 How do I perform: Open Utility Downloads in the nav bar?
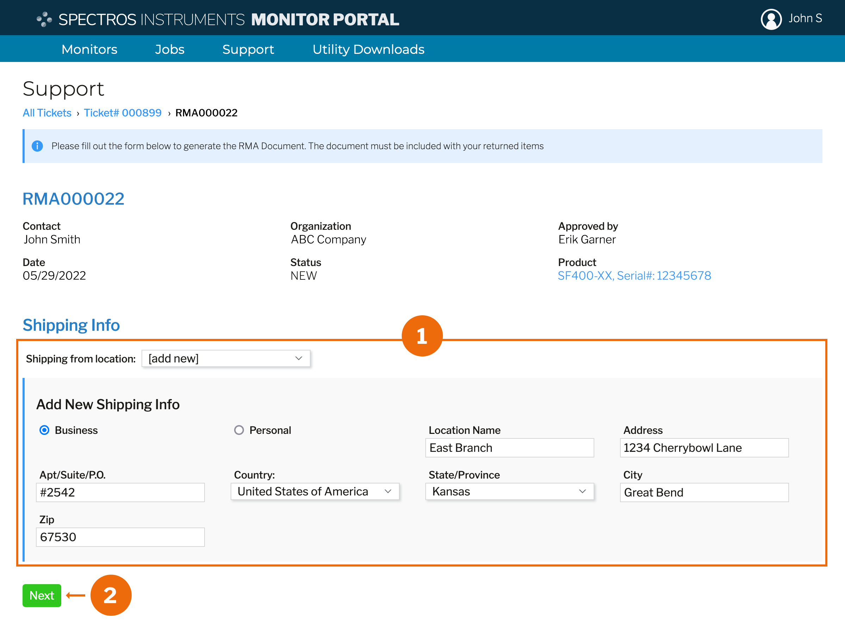[368, 49]
